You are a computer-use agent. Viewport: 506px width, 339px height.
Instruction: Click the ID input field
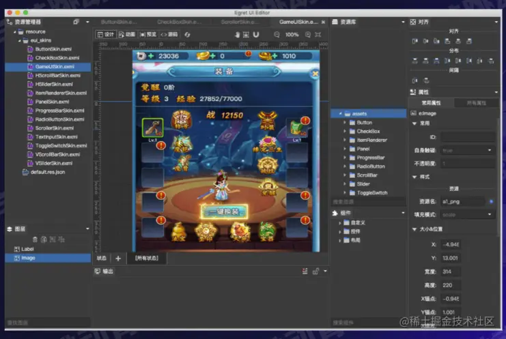468,137
